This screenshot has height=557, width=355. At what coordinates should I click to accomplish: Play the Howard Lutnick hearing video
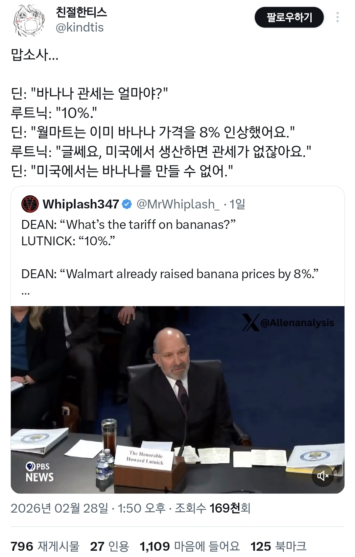(177, 400)
